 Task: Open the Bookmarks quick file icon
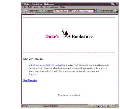coord(26,11)
